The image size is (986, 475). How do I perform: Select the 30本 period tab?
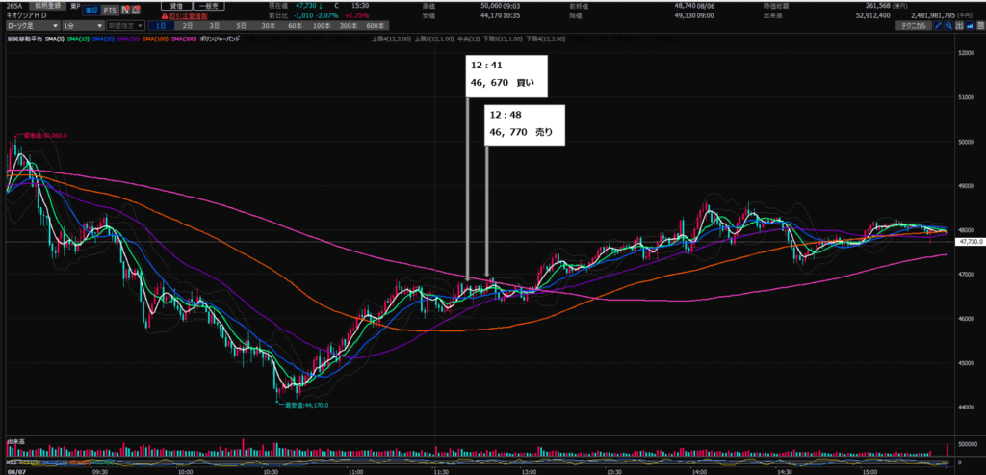[268, 26]
